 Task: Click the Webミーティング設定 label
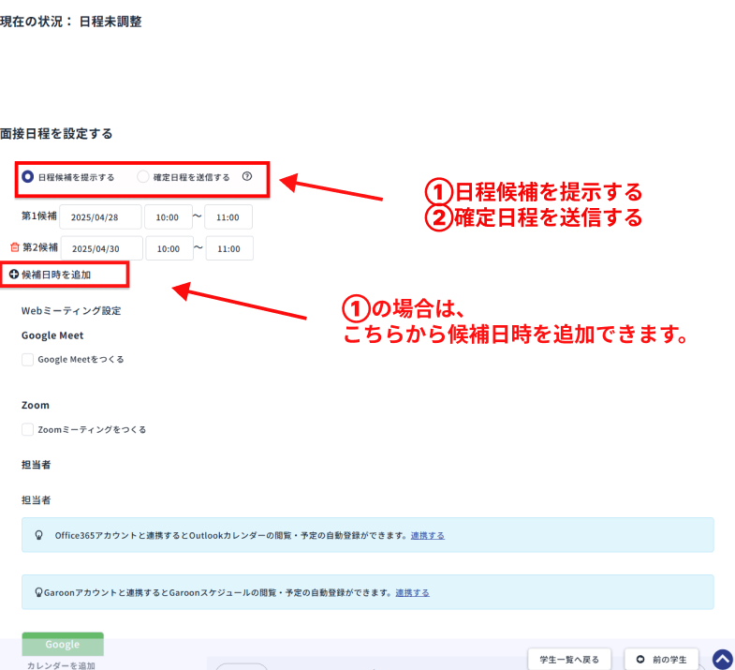click(x=71, y=310)
